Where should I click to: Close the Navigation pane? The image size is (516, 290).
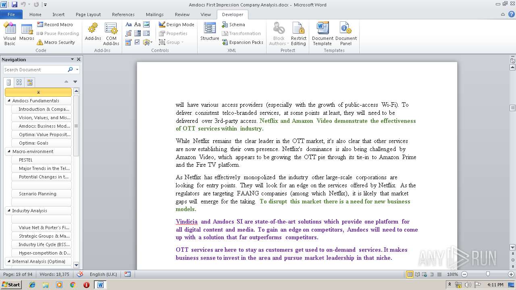tap(79, 59)
